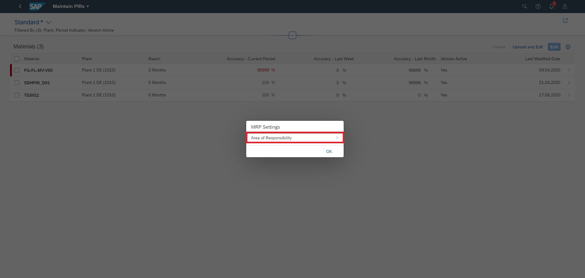
Task: Click the date 09.04.2020
Action: point(550,70)
